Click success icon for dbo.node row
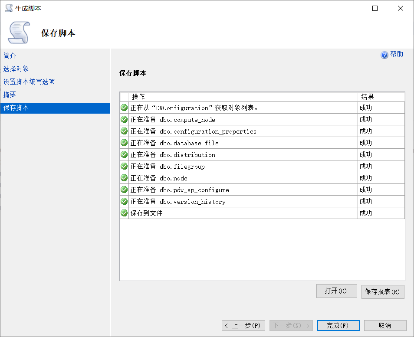 coord(124,178)
